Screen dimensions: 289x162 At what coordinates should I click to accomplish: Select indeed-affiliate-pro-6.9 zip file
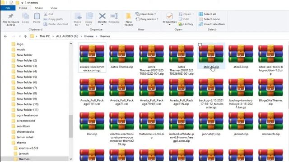point(181,127)
